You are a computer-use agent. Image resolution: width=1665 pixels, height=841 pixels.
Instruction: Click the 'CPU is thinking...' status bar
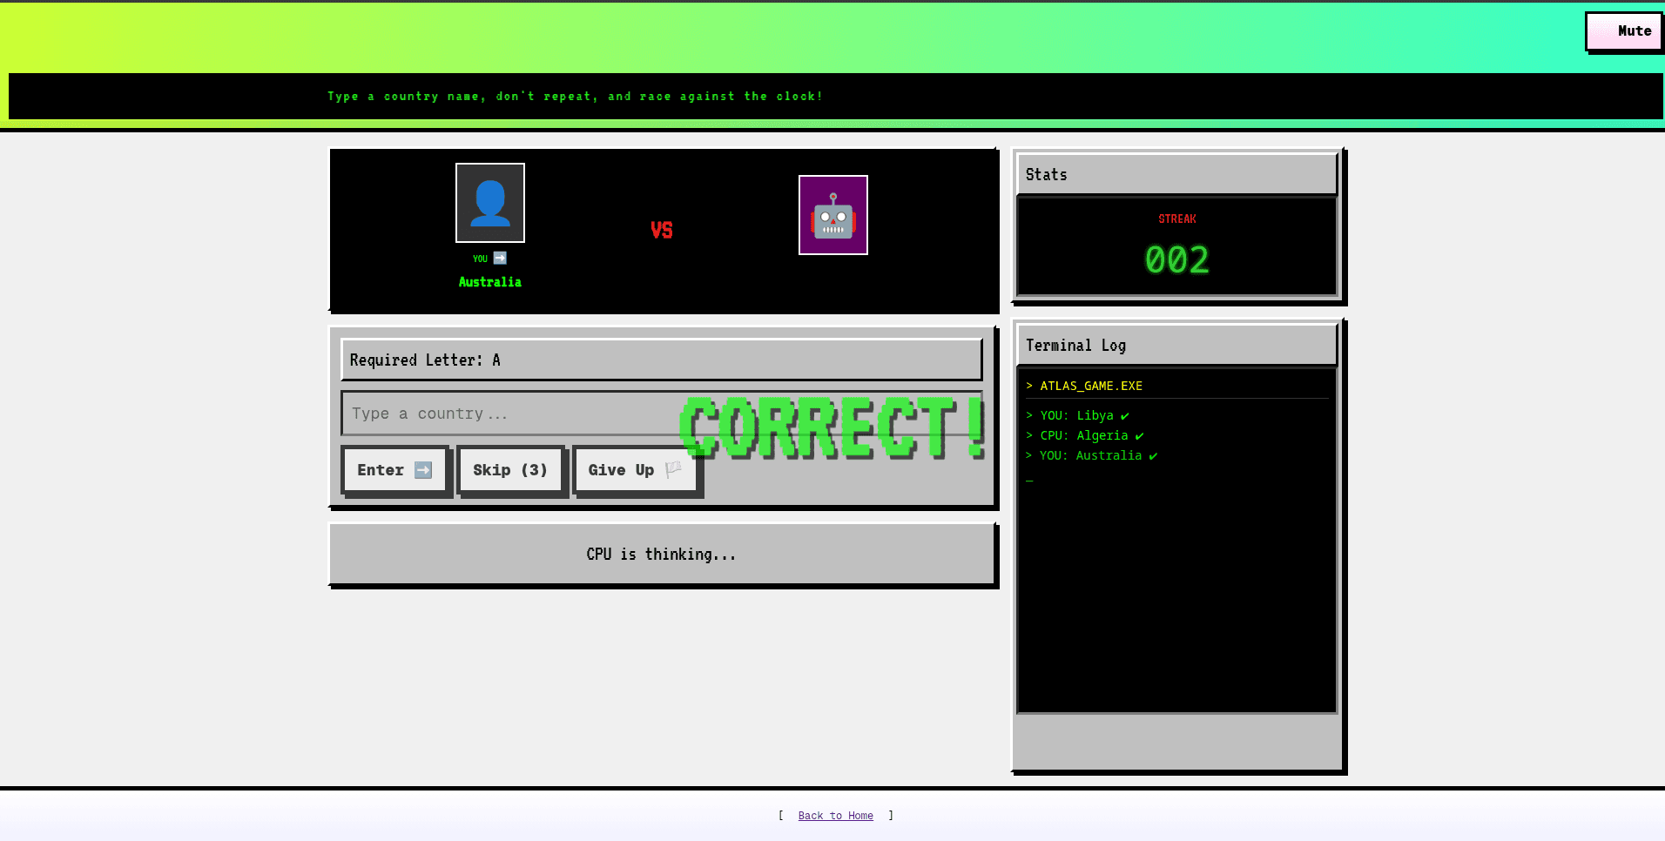tap(661, 554)
